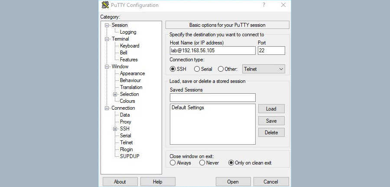Click the Save session button
The height and width of the screenshot is (187, 390).
tap(271, 121)
